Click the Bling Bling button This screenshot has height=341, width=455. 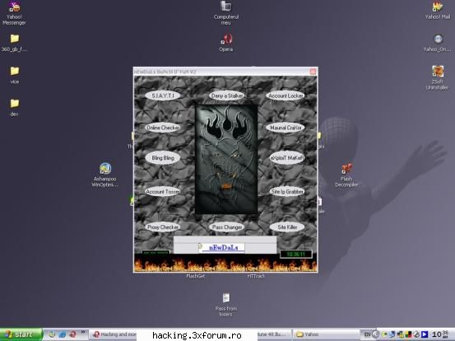pyautogui.click(x=163, y=158)
